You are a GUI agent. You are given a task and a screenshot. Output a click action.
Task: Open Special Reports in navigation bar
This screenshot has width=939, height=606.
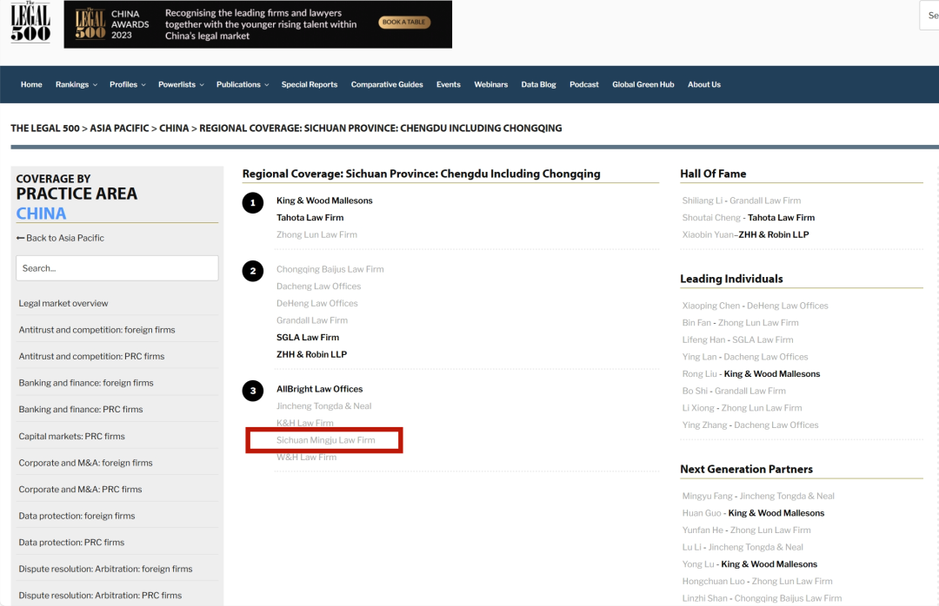pos(310,85)
